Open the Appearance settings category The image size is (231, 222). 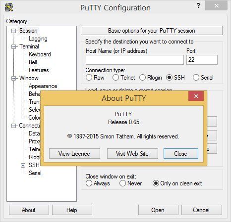43,86
